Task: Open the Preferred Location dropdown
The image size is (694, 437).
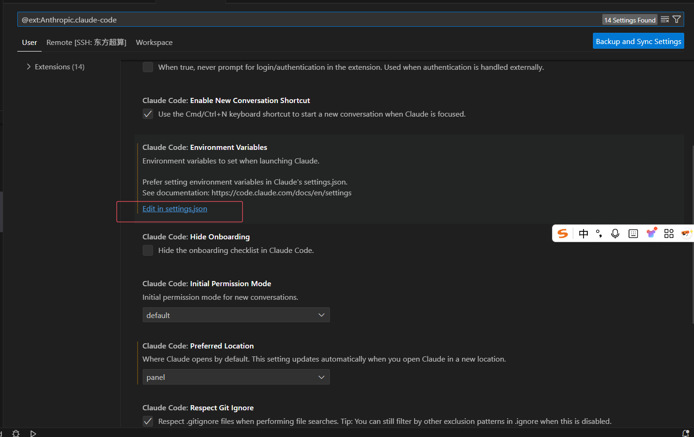Action: 236,377
